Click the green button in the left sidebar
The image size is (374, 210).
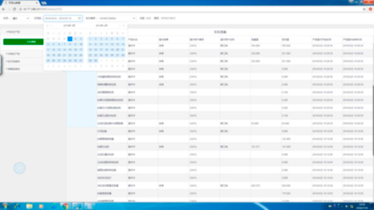point(23,42)
